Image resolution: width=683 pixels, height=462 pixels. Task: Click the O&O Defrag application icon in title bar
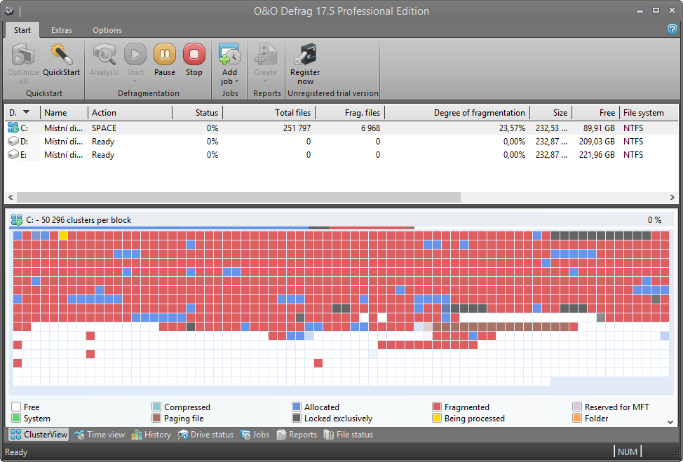[x=9, y=11]
